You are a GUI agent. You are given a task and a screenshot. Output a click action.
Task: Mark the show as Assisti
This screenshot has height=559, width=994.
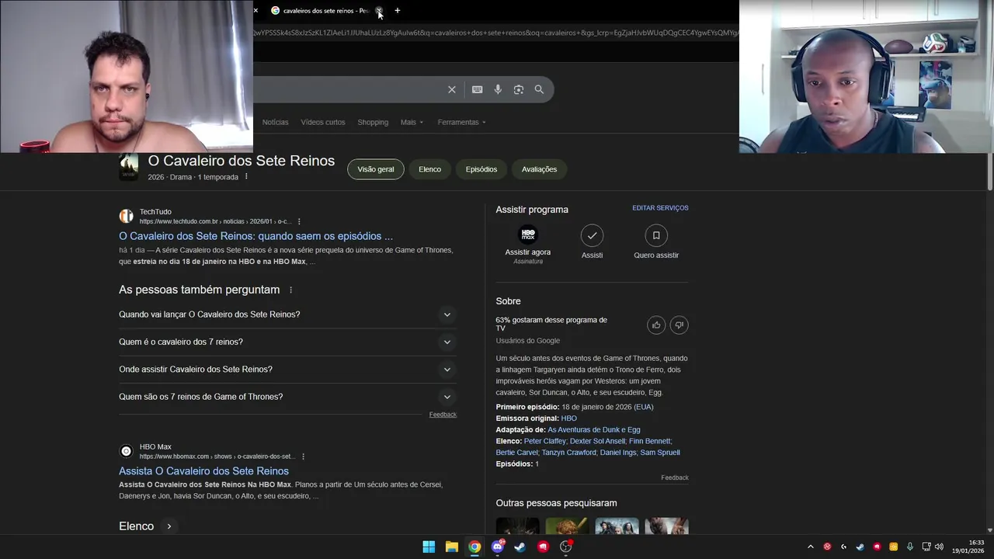pos(592,235)
